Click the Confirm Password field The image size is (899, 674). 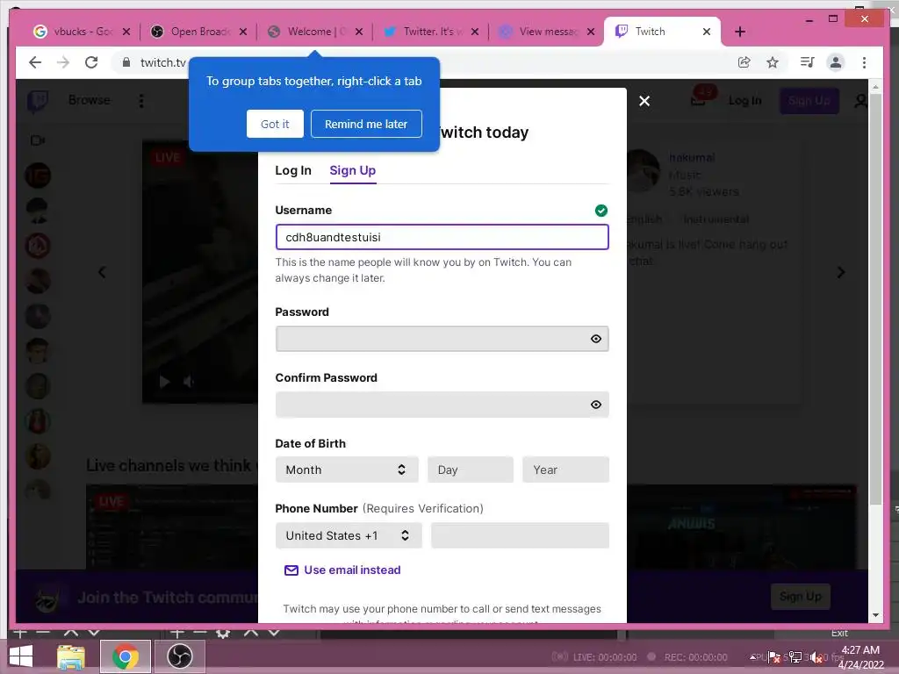tap(442, 405)
